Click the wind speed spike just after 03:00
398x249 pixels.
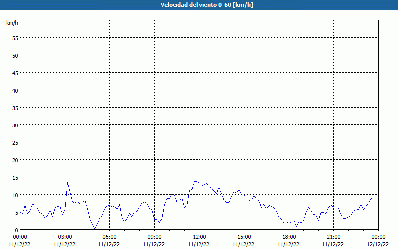tap(67, 183)
